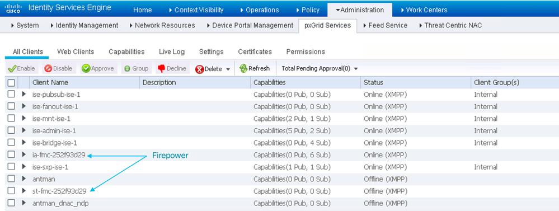Click Capabilities(1 Pub, 1 Sub) for ise-sxp-ise-1
Screen dimensions: 559x211
(292, 167)
